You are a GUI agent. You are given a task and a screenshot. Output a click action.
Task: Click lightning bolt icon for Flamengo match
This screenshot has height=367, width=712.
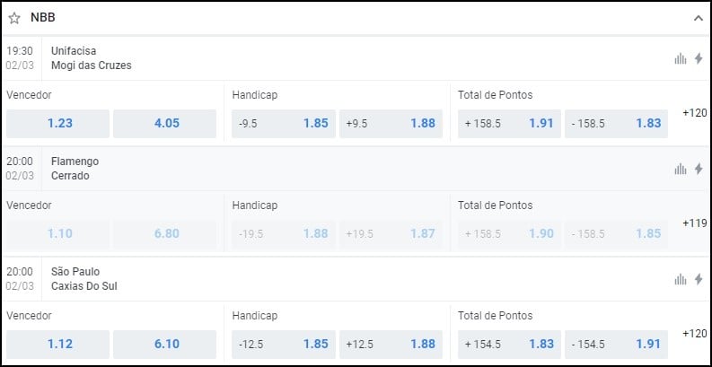pos(699,169)
